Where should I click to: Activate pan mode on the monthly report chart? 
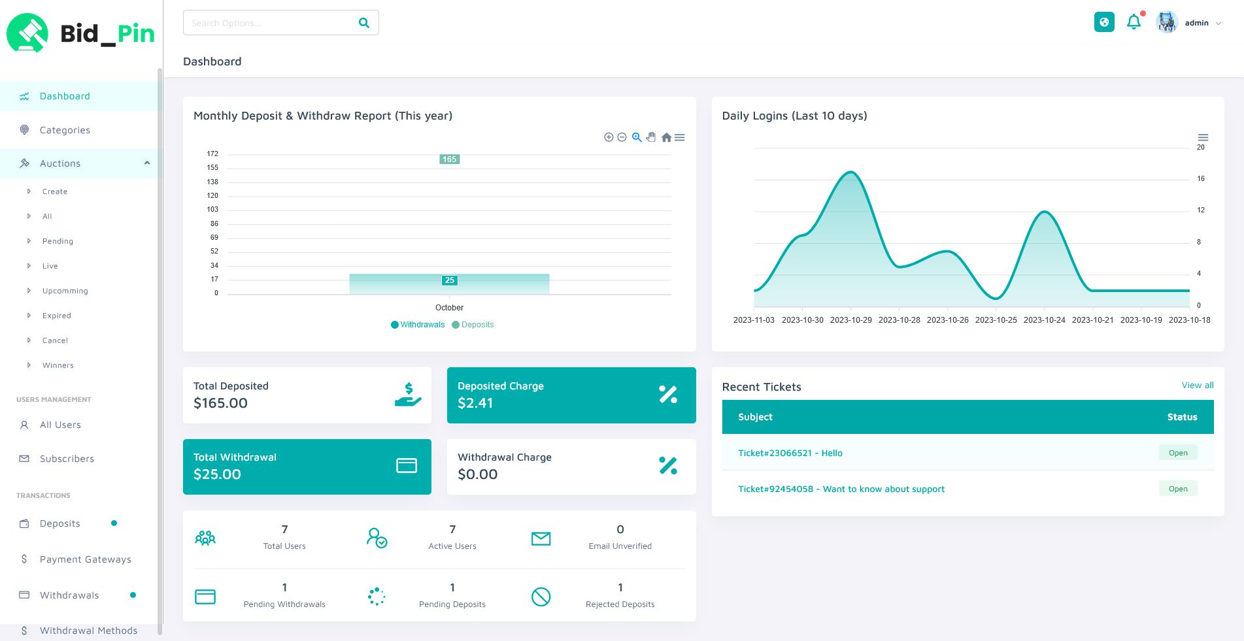pos(651,137)
